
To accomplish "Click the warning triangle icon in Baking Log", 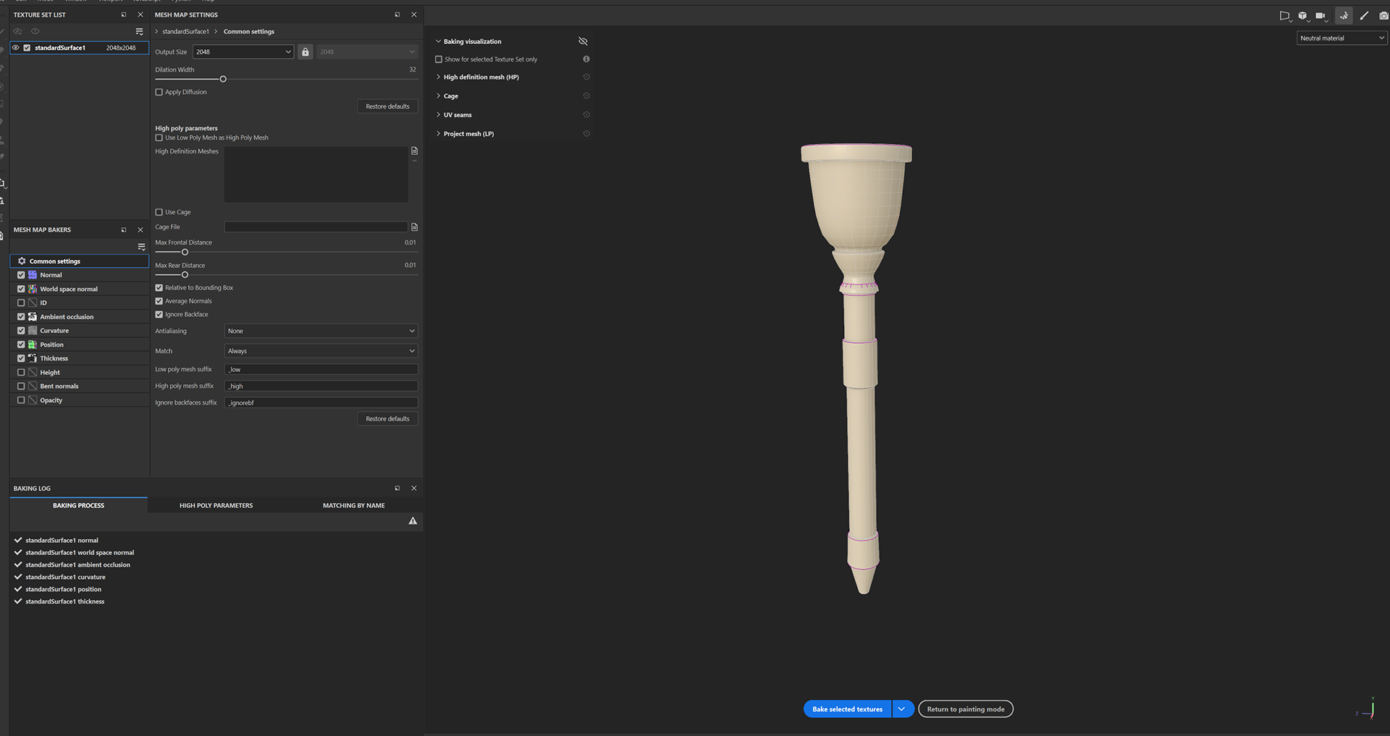I will click(x=413, y=521).
